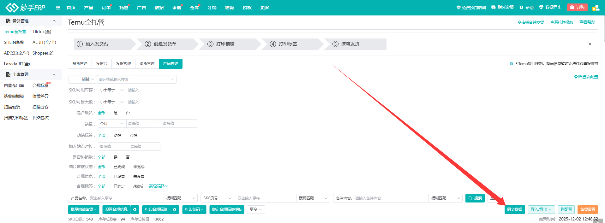Click the 备货设置 button
This screenshot has width=605, height=223.
(588, 209)
